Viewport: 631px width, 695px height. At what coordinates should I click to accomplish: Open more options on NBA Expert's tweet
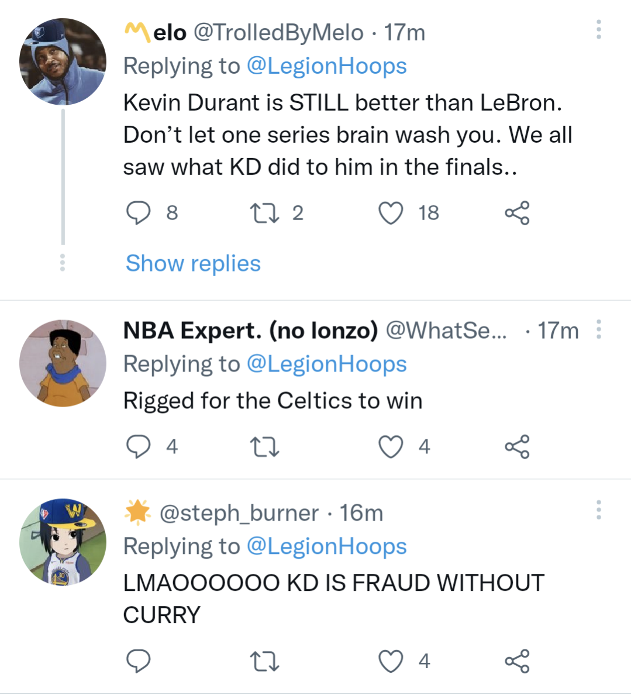click(598, 329)
